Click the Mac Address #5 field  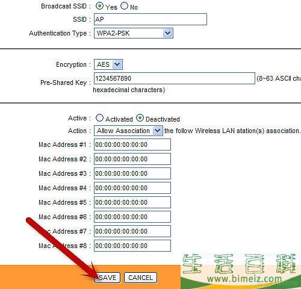tap(132, 202)
